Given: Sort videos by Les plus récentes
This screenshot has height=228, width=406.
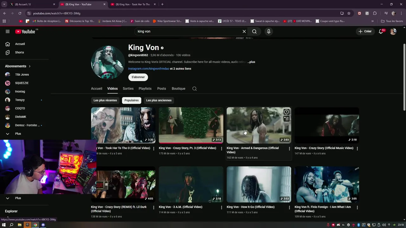Looking at the screenshot, I should (x=105, y=100).
